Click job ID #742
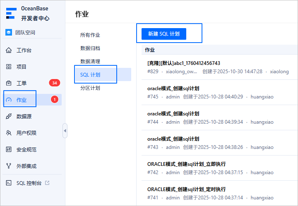This screenshot has height=206, width=298. (x=153, y=172)
